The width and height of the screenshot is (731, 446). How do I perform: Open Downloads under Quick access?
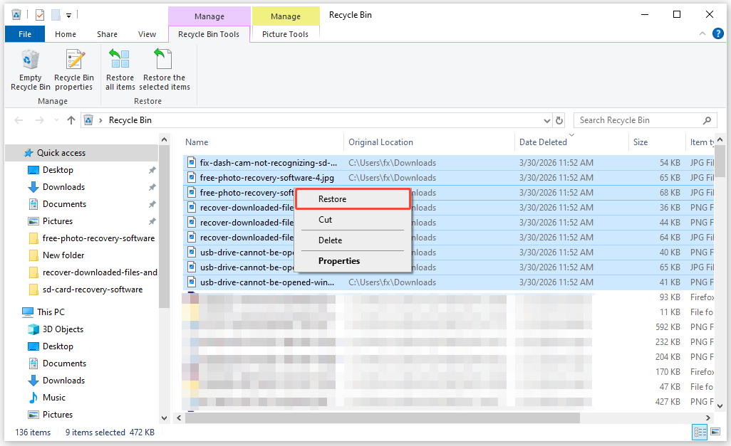tap(63, 186)
